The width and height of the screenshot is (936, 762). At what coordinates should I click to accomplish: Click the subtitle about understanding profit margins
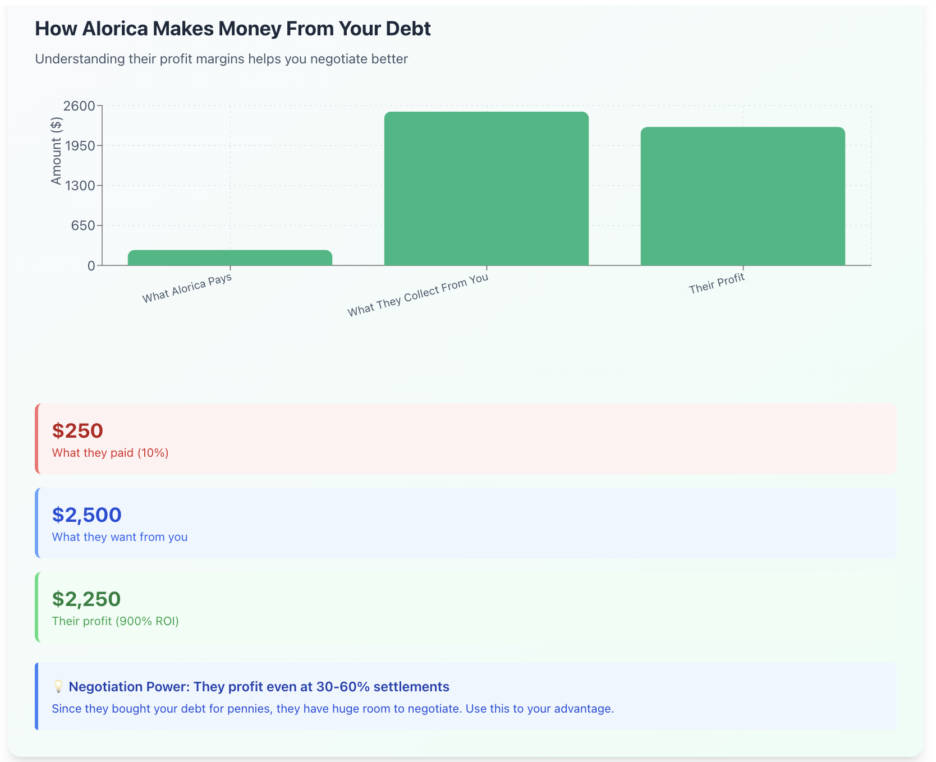pos(221,59)
